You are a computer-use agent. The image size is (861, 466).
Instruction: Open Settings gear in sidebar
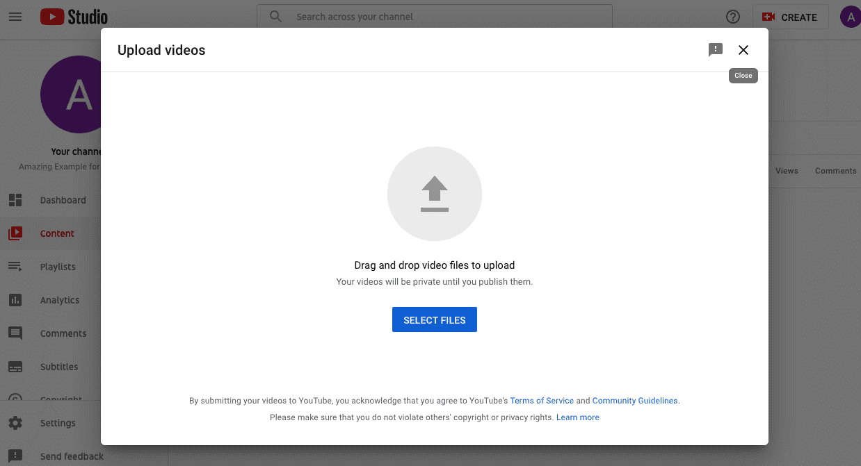point(15,423)
